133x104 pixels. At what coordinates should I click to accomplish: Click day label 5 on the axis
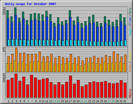(24, 101)
